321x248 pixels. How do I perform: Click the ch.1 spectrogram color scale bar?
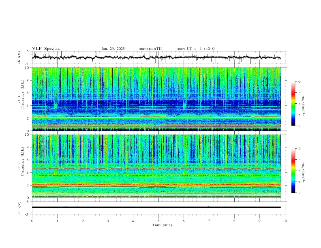293,104
